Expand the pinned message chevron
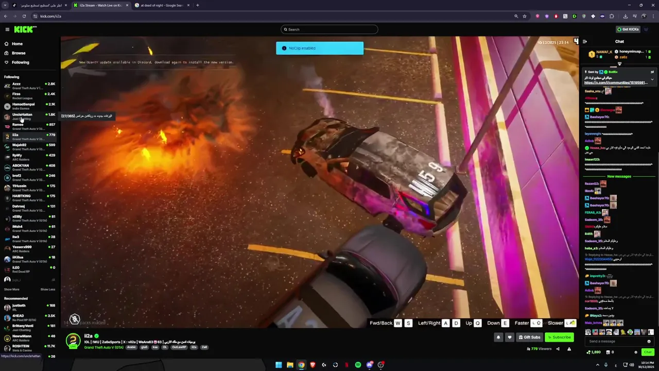The width and height of the screenshot is (659, 371). click(x=652, y=79)
